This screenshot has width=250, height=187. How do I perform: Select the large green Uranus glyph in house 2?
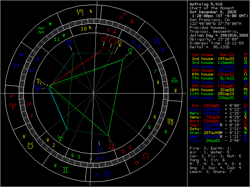pos(61,138)
